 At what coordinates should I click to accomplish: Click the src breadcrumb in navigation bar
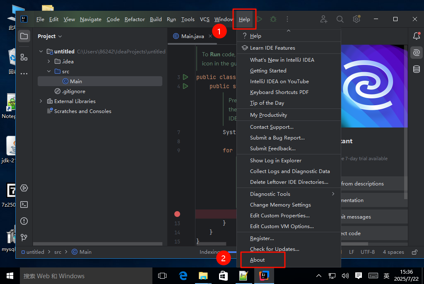click(x=58, y=252)
